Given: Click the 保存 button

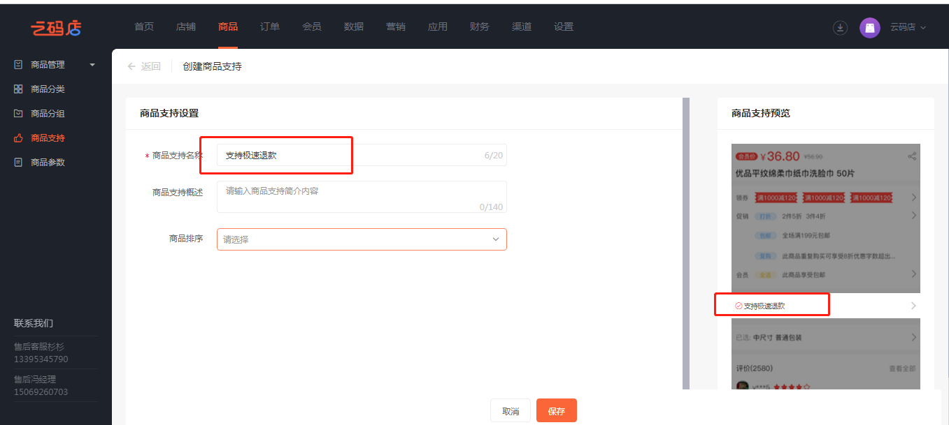Looking at the screenshot, I should pyautogui.click(x=557, y=411).
